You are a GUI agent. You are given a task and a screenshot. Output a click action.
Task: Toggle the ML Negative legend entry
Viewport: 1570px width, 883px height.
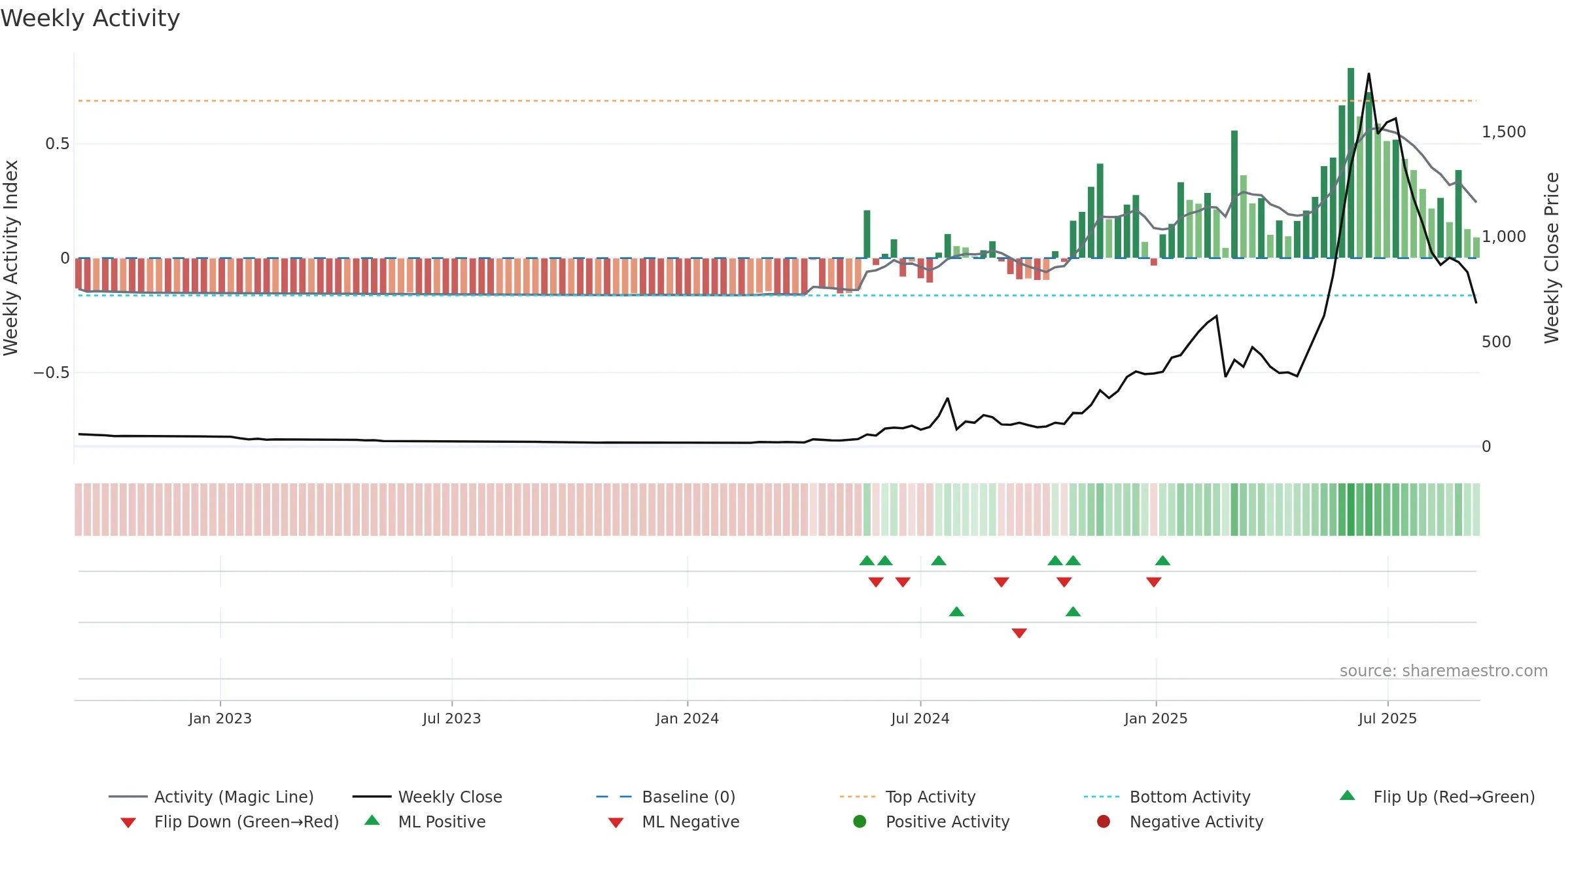674,822
